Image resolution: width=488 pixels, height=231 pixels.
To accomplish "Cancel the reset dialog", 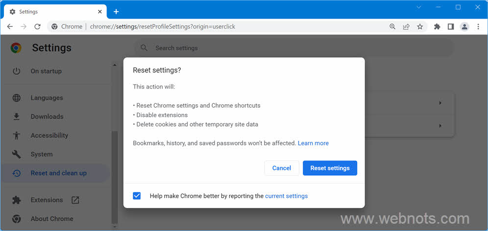I will pyautogui.click(x=282, y=168).
